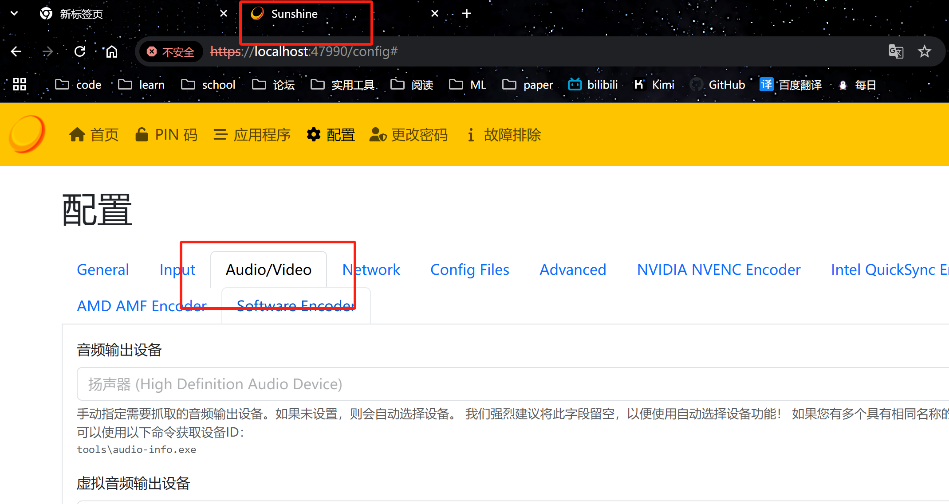Click the browser back arrow

(x=16, y=51)
